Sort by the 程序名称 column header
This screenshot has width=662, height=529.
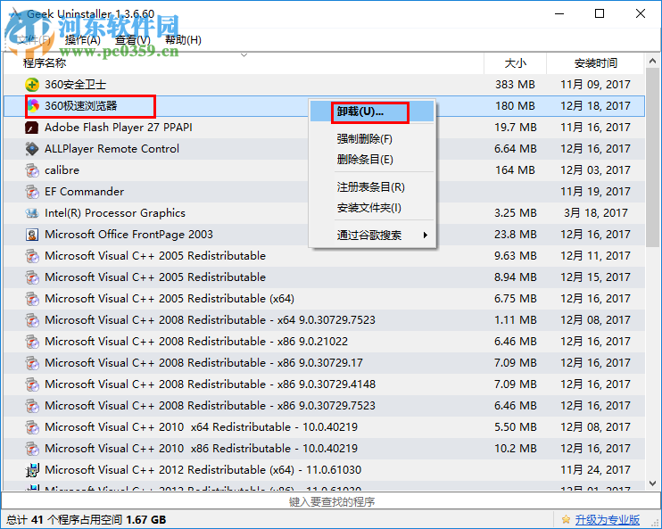[244, 63]
